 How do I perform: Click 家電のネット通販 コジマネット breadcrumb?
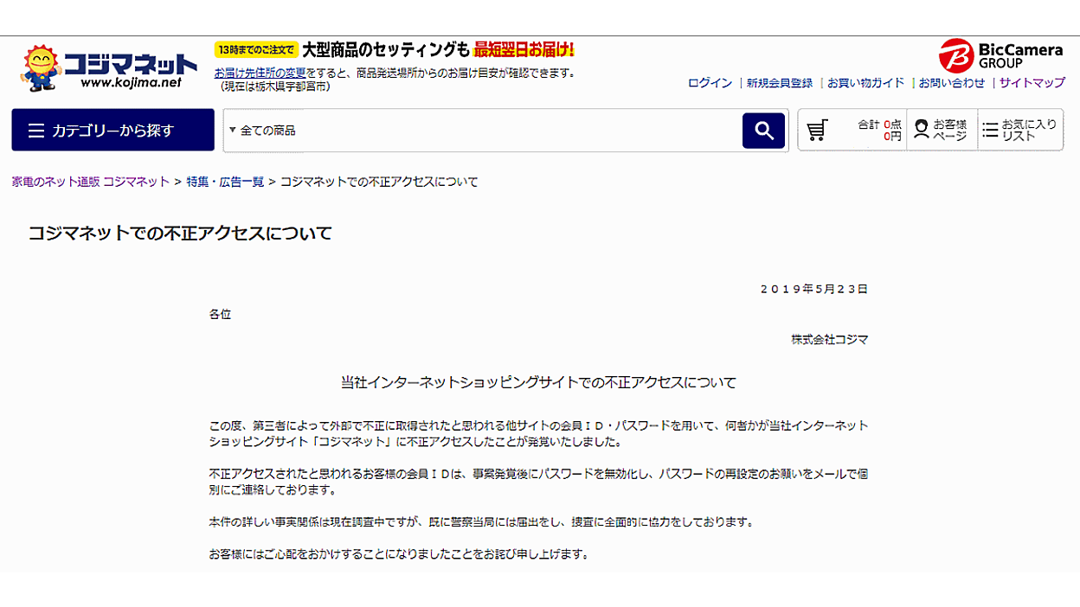[x=91, y=182]
